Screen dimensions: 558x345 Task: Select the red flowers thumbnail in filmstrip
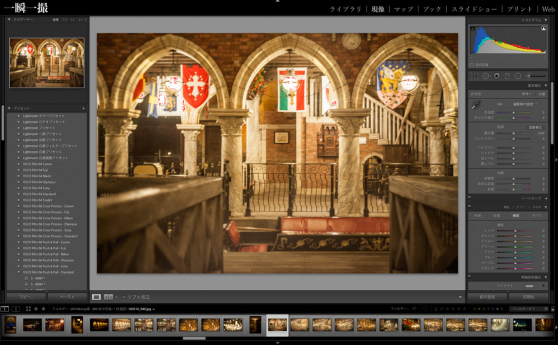[411, 324]
